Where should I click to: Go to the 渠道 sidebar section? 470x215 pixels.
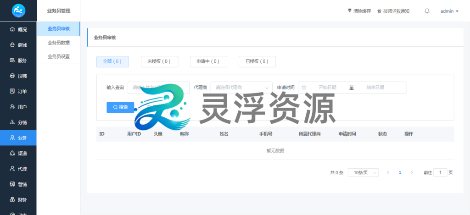(18, 153)
